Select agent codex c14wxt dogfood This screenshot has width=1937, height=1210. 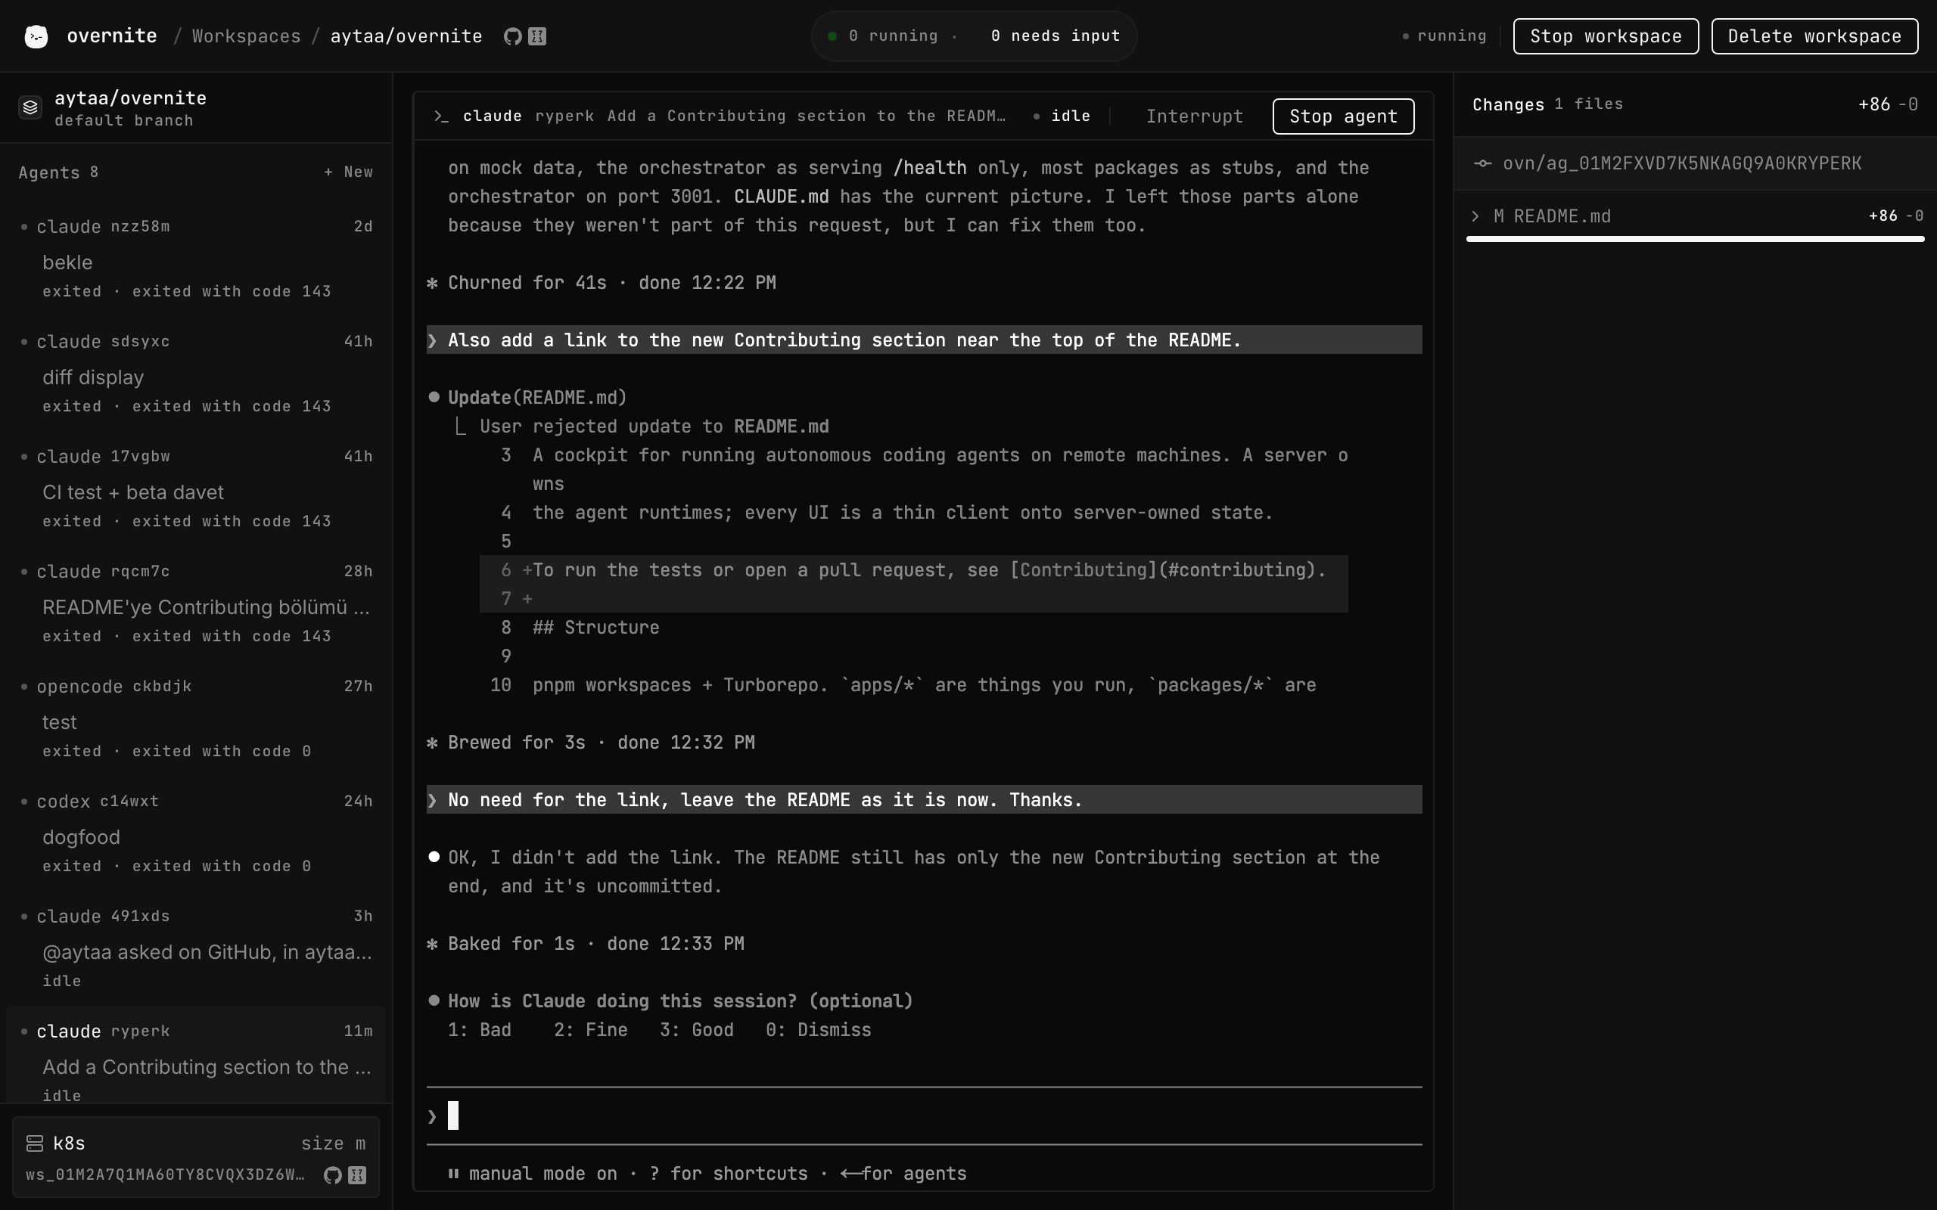[196, 833]
